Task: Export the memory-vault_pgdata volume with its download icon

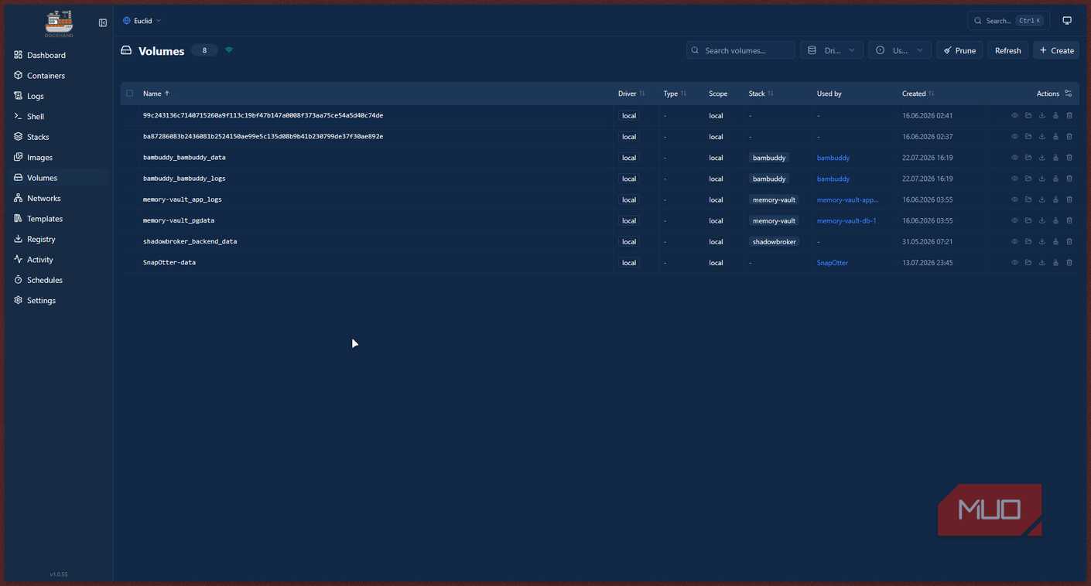Action: pyautogui.click(x=1042, y=220)
